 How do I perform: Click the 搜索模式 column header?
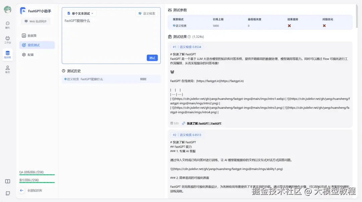point(178,19)
